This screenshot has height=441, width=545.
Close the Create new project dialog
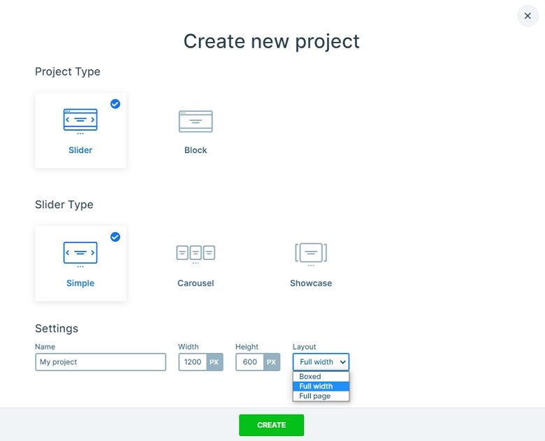coord(528,15)
